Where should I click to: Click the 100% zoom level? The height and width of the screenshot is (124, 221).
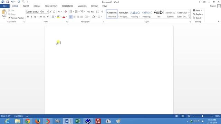217,116
